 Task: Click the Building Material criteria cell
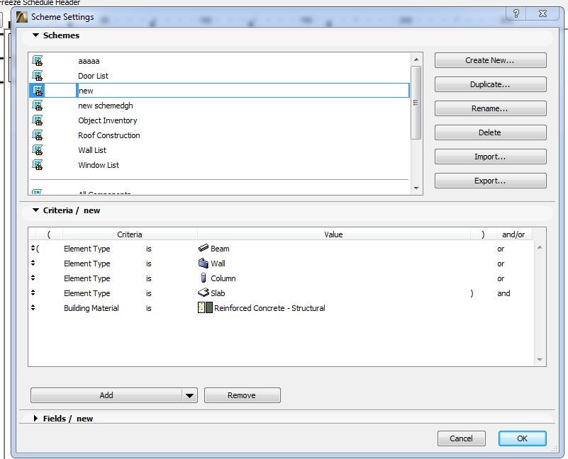91,308
